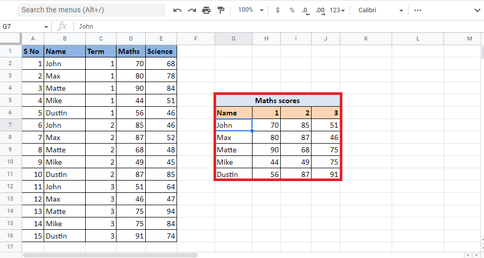Click 'Dustin' in the Maths scores table
484x258 pixels.
pyautogui.click(x=234, y=174)
